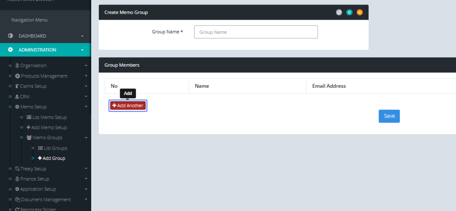
Task: Open the Reprocess Sticker item
Action: [35, 209]
